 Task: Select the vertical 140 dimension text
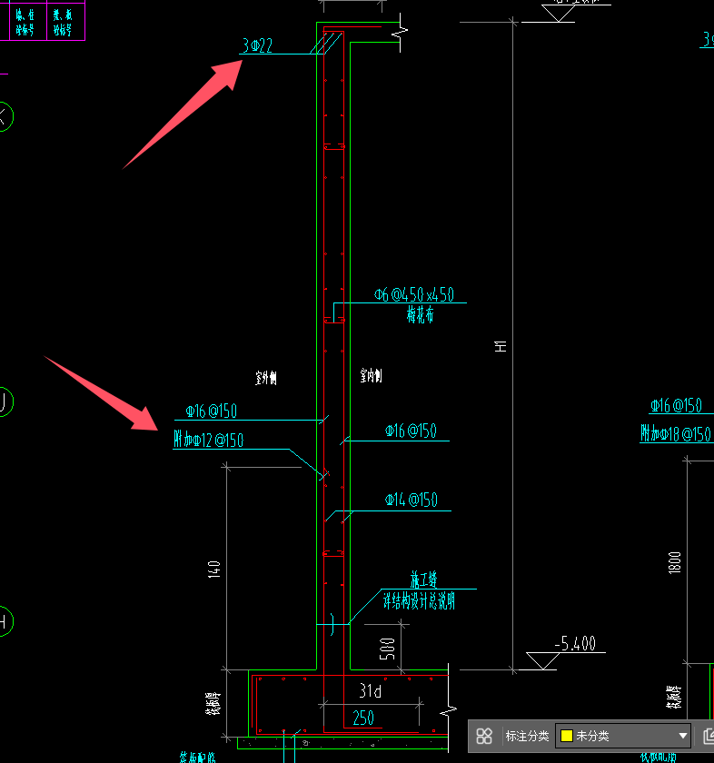(x=214, y=570)
